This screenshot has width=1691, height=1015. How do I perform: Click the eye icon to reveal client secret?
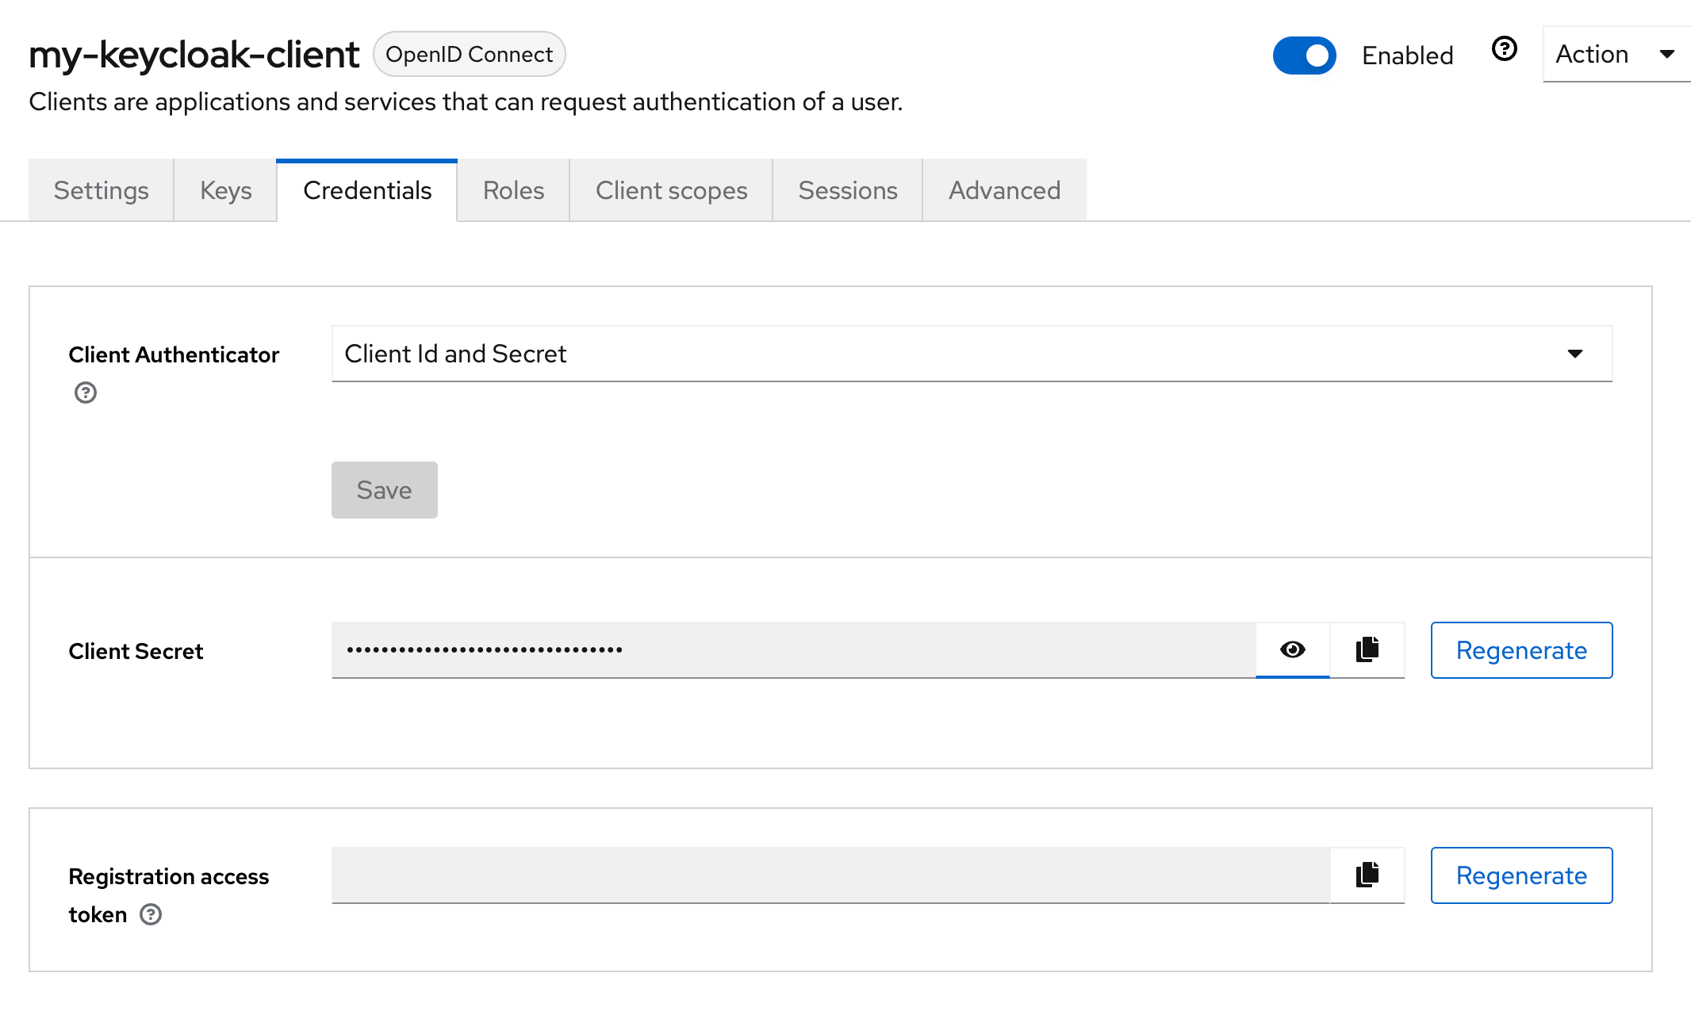coord(1292,649)
